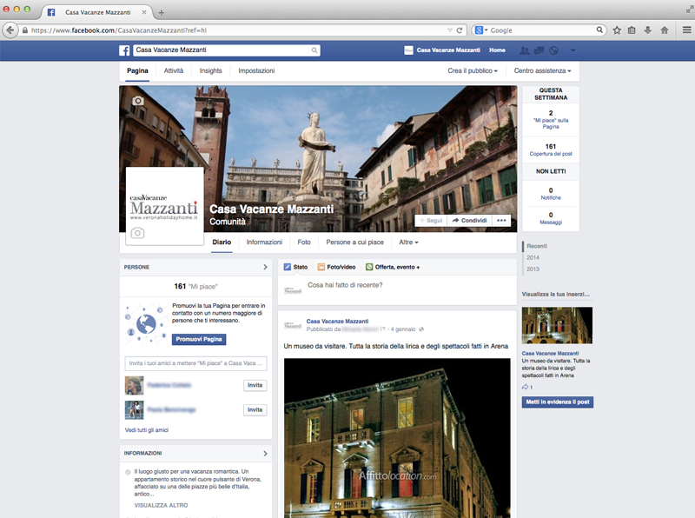Switch to the Attività tab
This screenshot has height=518, width=695.
coord(174,71)
